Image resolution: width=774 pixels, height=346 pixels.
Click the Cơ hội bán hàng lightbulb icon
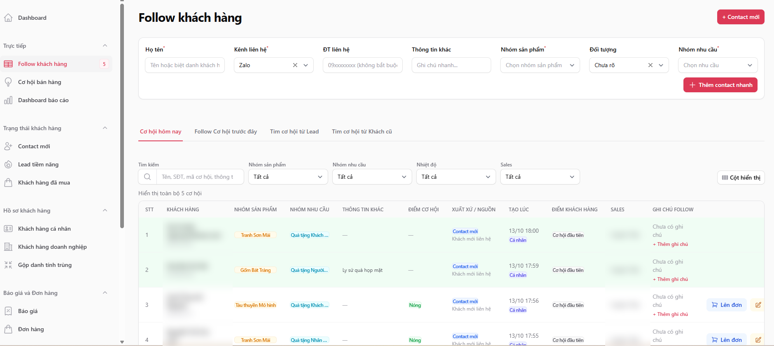8,82
